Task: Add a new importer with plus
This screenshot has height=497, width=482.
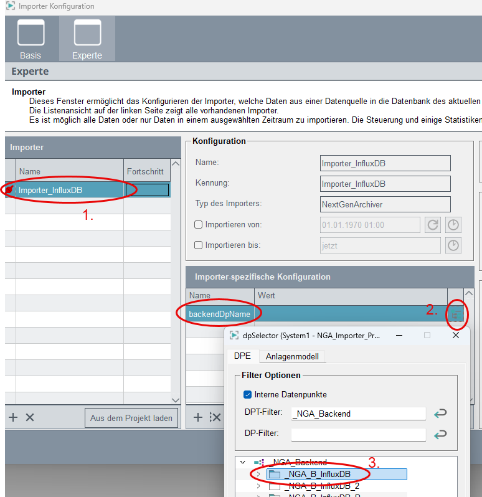Action: pos(13,417)
